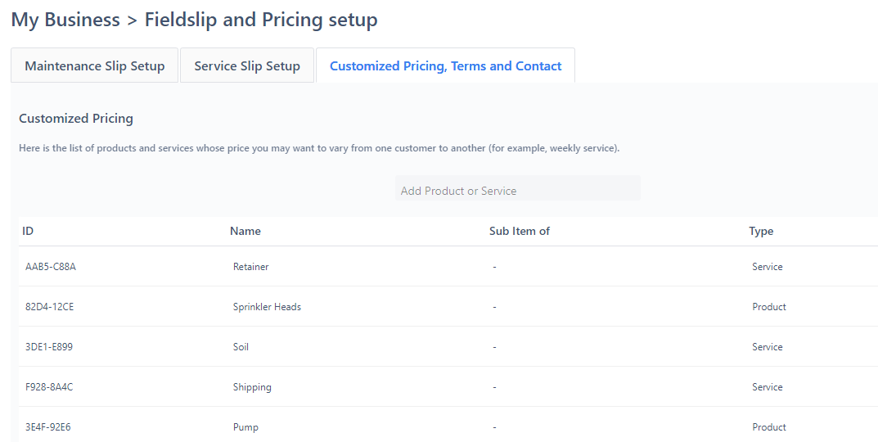Click ID F928-8A4C
This screenshot has width=878, height=442.
click(49, 387)
